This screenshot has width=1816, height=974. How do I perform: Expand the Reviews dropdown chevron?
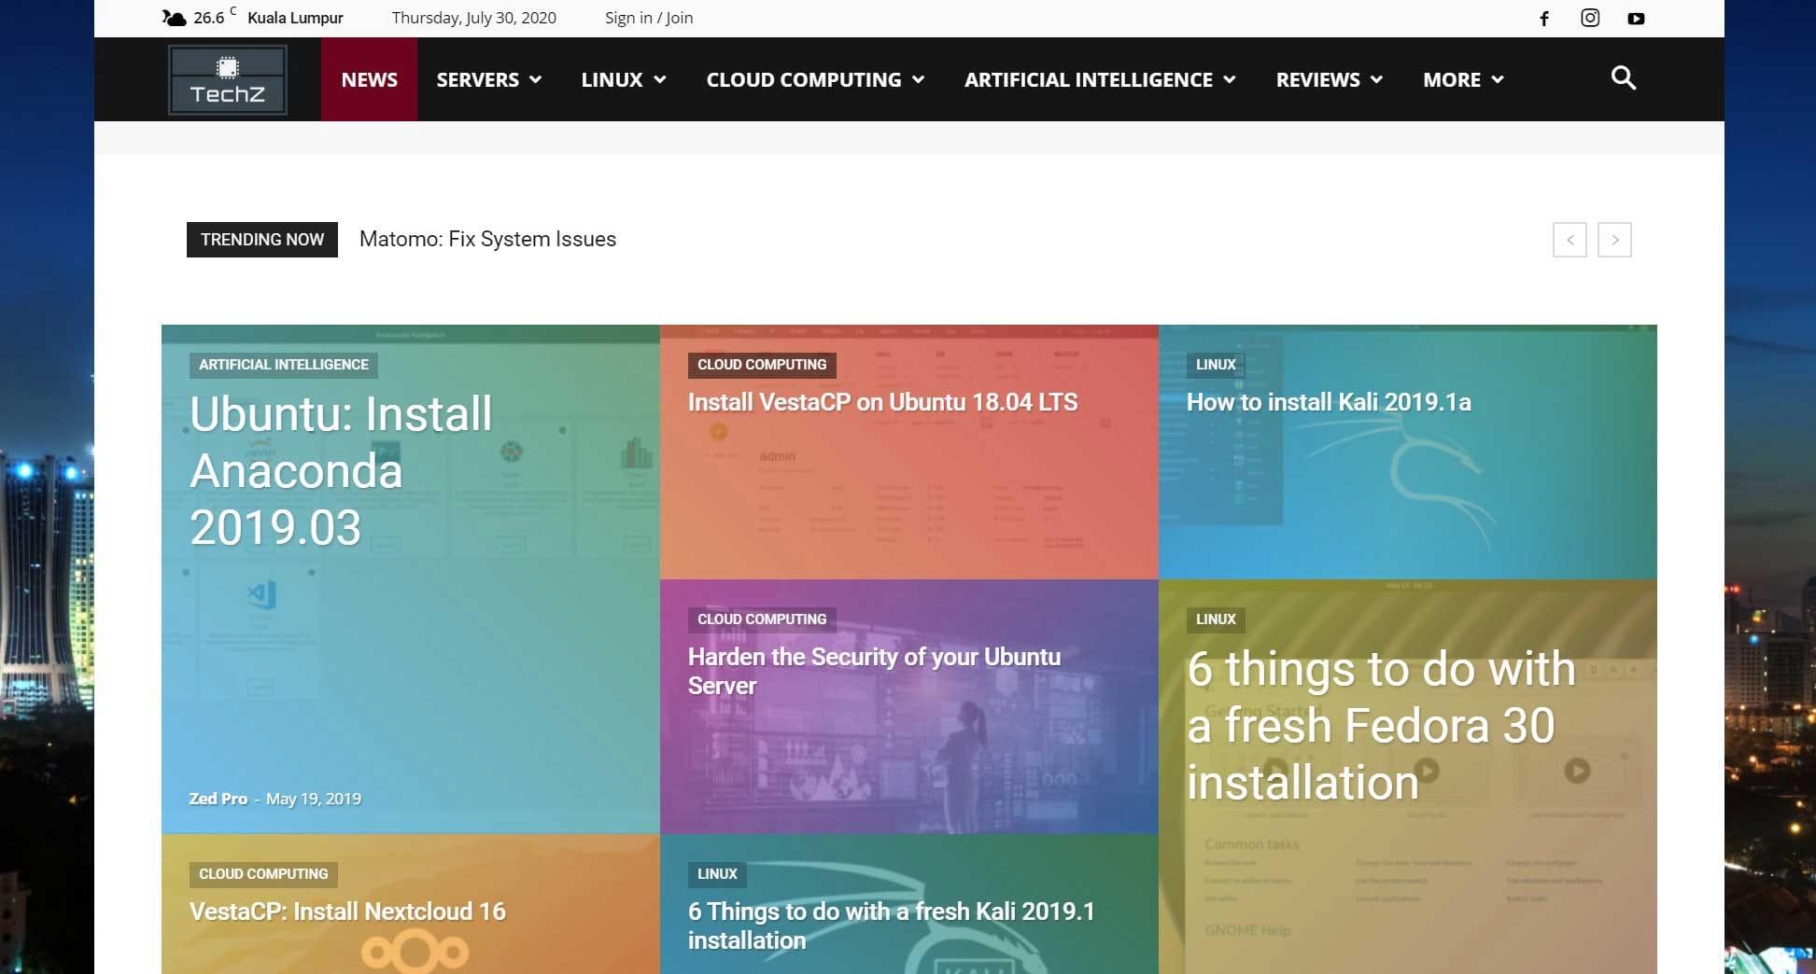pos(1376,80)
